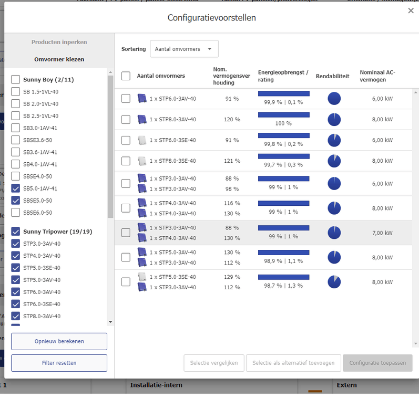The width and height of the screenshot is (419, 420).
Task: Click Filter resetten button
Action: [59, 363]
